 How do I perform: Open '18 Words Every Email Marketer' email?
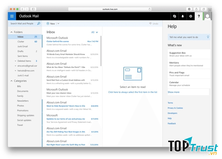(72, 54)
